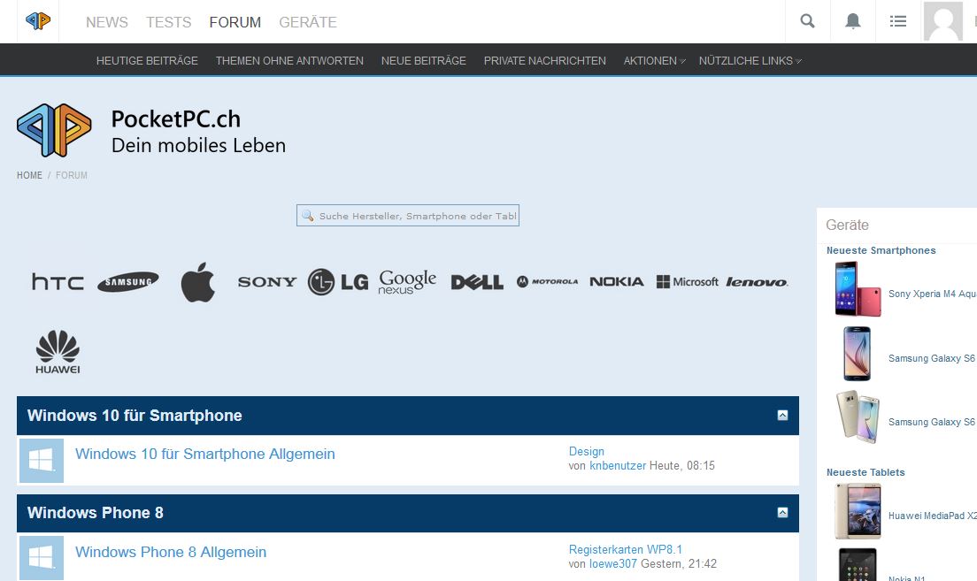
Task: Collapse the Windows Phone 8 section
Action: click(x=782, y=513)
